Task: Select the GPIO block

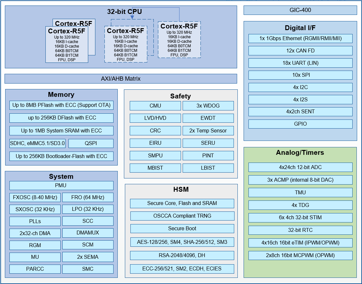Action: pos(300,124)
